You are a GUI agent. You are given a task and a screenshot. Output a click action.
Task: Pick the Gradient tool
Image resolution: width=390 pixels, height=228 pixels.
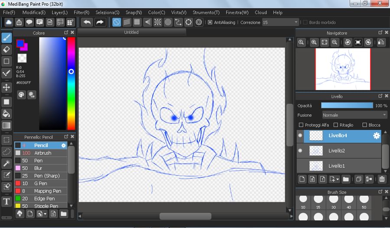6,125
